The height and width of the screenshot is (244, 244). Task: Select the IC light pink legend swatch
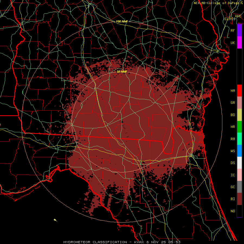pyautogui.click(x=239, y=175)
